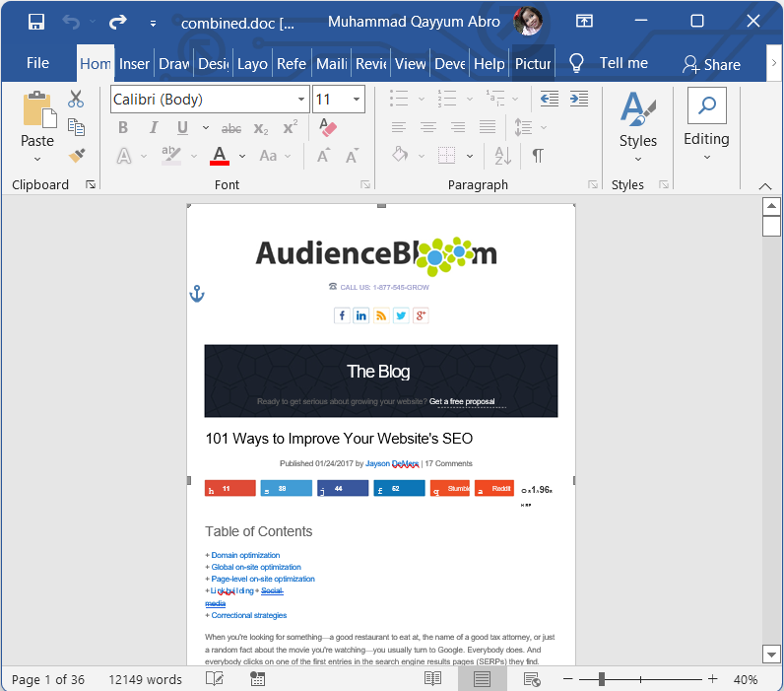The width and height of the screenshot is (784, 691).
Task: Decrease paragraph indent
Action: (x=550, y=99)
